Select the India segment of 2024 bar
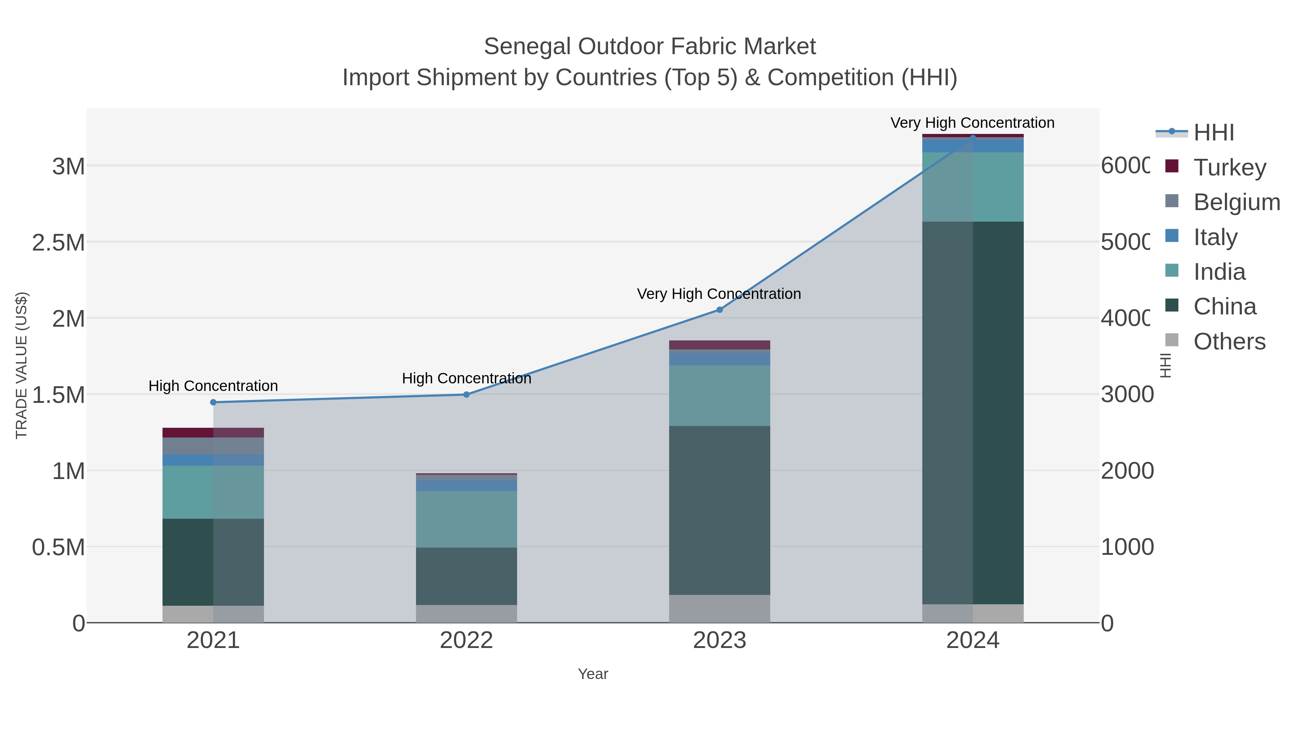This screenshot has width=1300, height=731. (x=973, y=187)
